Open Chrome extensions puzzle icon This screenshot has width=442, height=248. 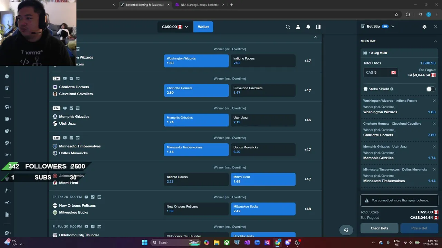[408, 14]
